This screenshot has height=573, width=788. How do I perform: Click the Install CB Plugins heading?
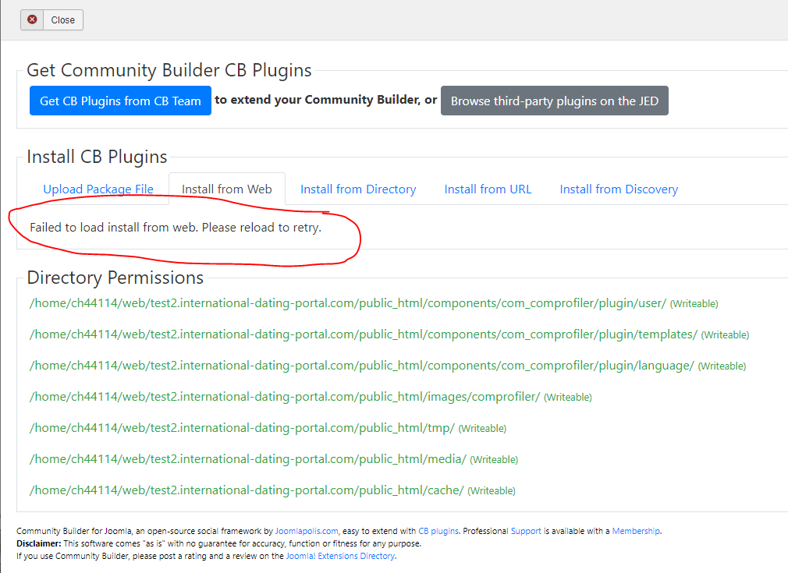(97, 157)
